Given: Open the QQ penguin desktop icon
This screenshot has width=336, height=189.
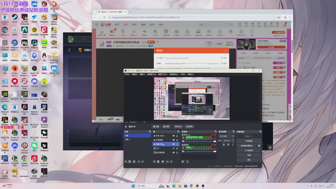Looking at the screenshot, I should [x=44, y=57].
